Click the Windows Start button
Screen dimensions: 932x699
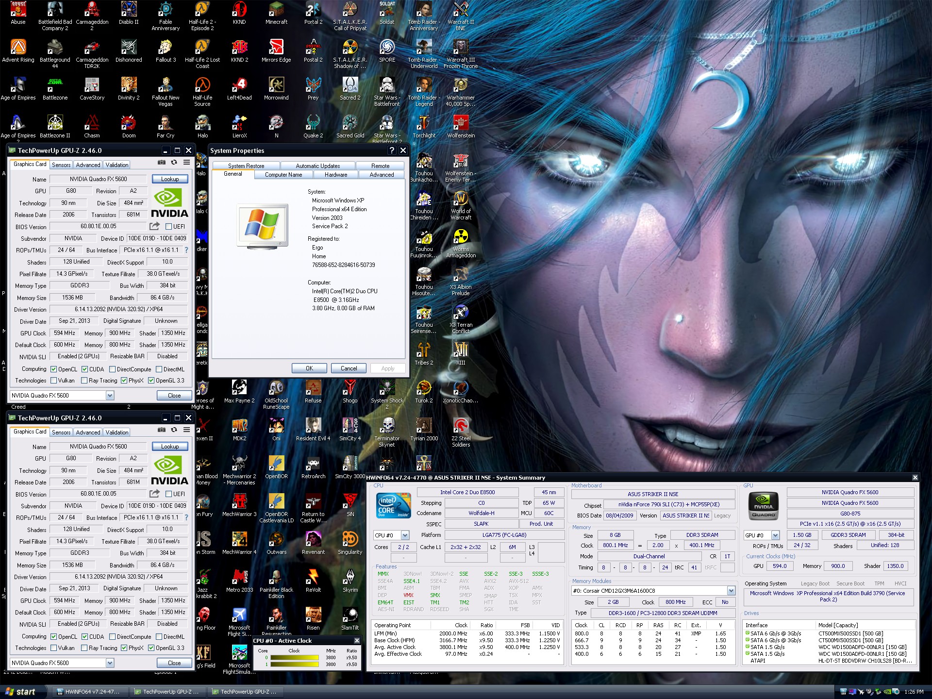tap(20, 692)
